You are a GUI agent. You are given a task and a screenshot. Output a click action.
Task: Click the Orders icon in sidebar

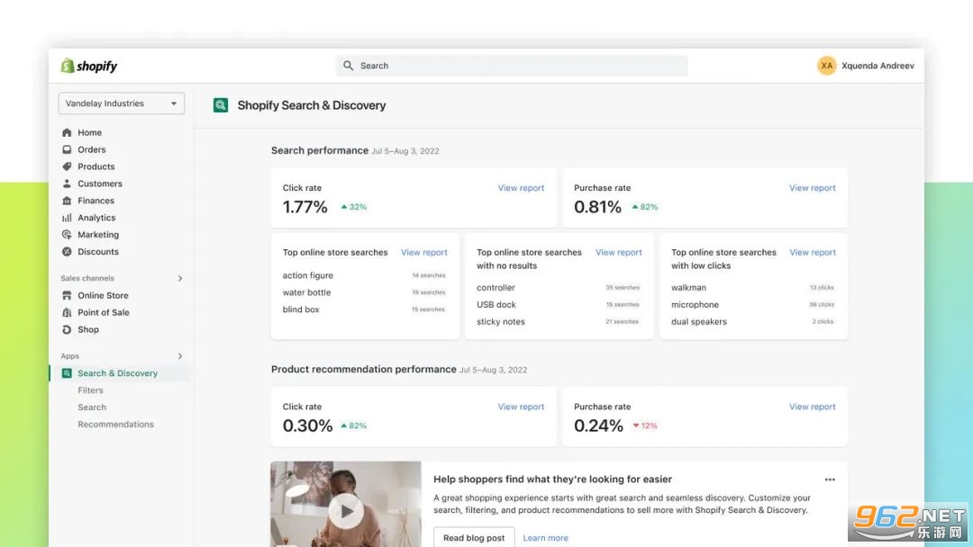pyautogui.click(x=67, y=149)
